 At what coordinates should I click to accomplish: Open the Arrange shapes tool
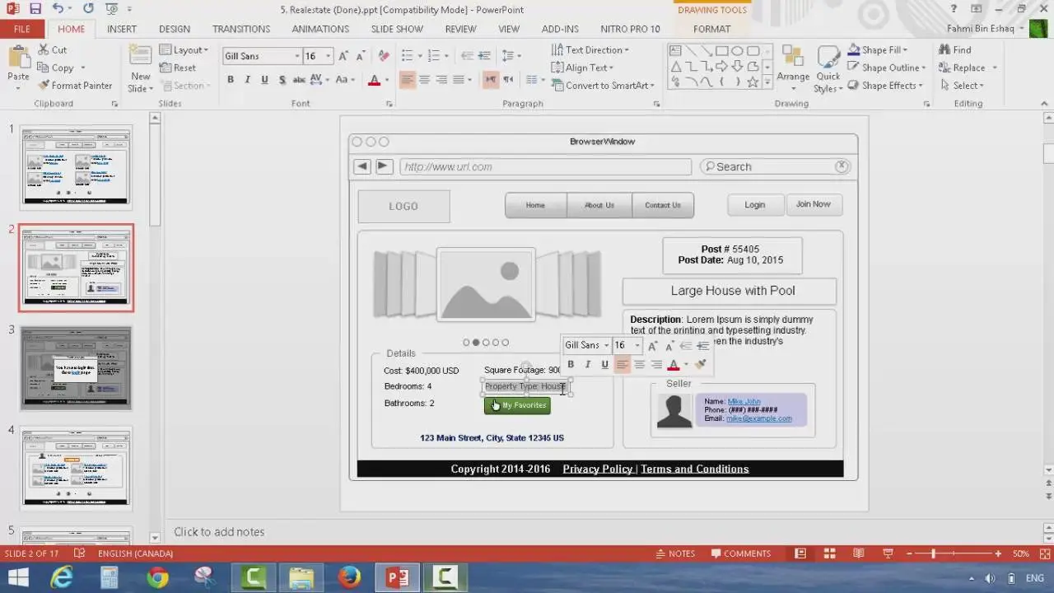click(793, 64)
